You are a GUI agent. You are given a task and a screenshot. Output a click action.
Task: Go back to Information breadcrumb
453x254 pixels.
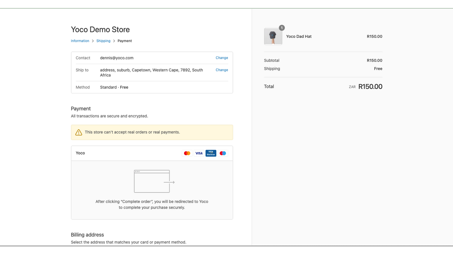pyautogui.click(x=80, y=41)
